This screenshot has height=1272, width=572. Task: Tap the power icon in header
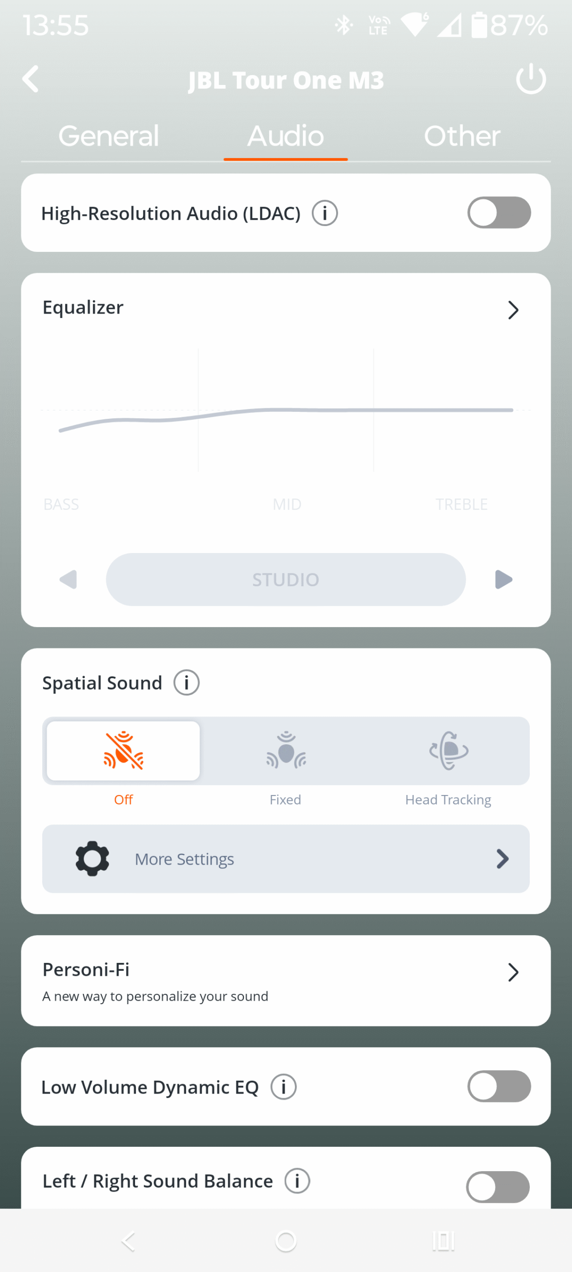click(x=531, y=79)
